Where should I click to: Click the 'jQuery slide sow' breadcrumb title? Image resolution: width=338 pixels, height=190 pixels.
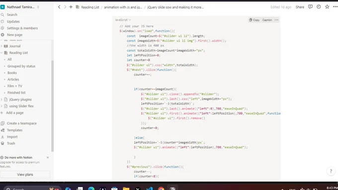point(175,7)
